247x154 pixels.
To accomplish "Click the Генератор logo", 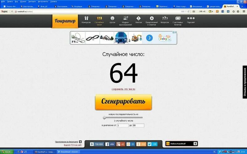I will coord(65,21).
